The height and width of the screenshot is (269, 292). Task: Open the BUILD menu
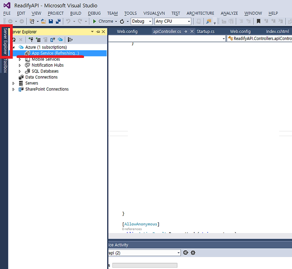pyautogui.click(x=75, y=13)
